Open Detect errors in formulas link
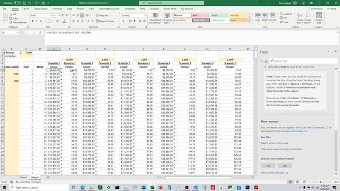Screen dimensions: 340x191 275,143
